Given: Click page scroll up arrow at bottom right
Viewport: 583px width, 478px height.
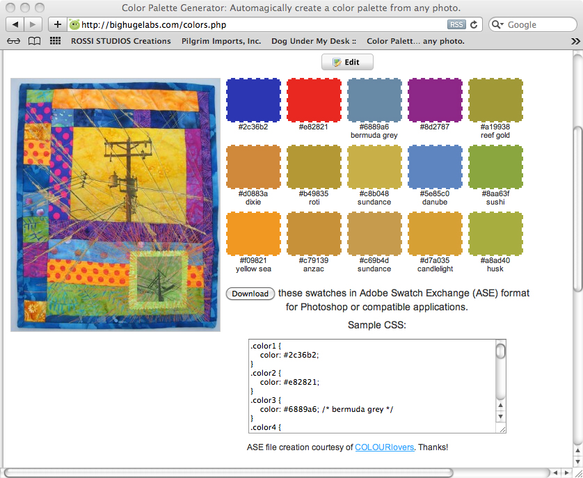Looking at the screenshot, I should click(577, 451).
